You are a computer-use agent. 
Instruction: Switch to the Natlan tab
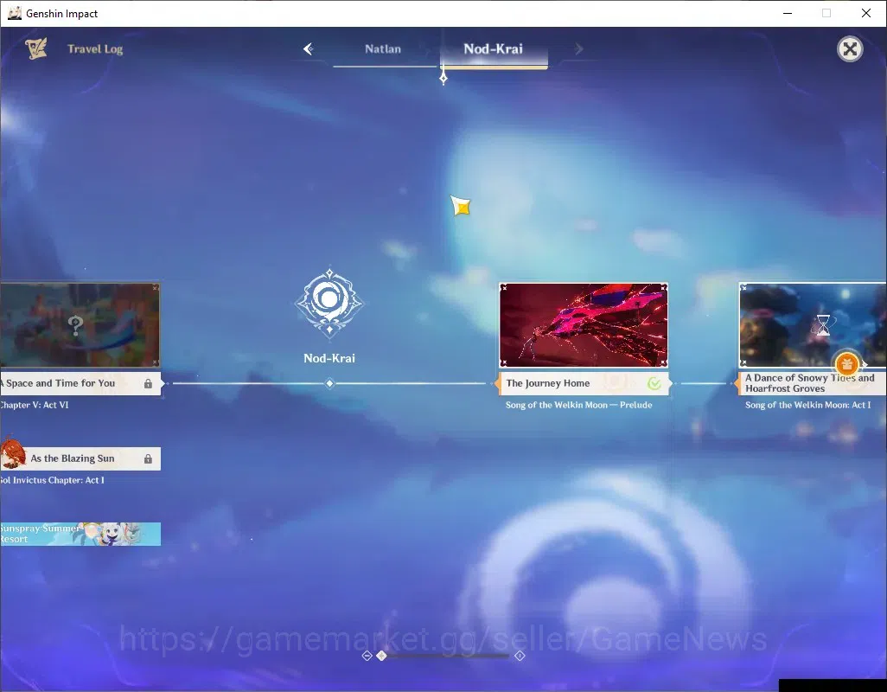[x=383, y=49]
